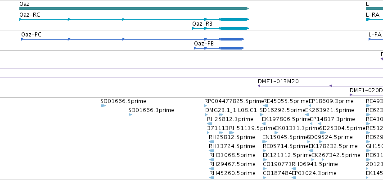383x180 pixels.
Task: Select the DMG2B.1_1.L08.C1 feature label
Action: point(231,110)
